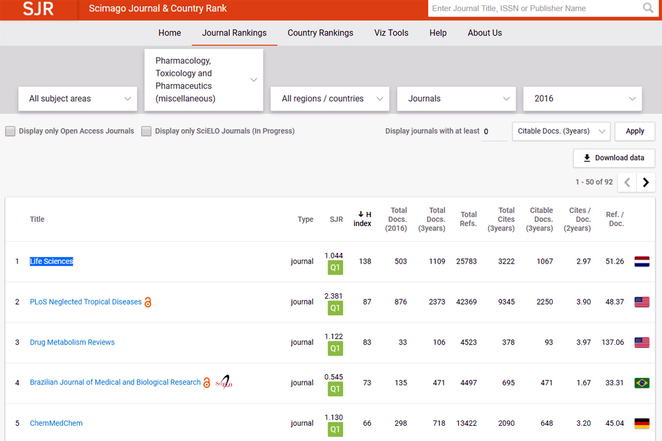Open the Home menu item
The height and width of the screenshot is (441, 662).
point(169,33)
